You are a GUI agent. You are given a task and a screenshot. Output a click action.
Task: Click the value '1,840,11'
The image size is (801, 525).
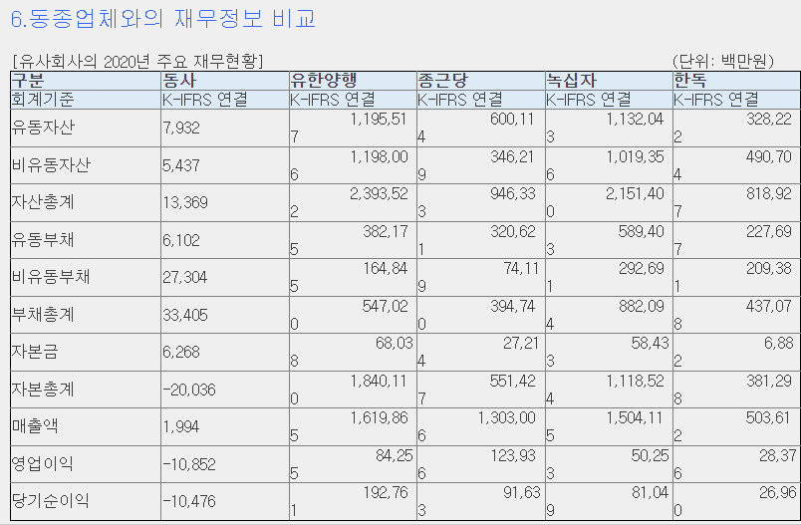(379, 381)
